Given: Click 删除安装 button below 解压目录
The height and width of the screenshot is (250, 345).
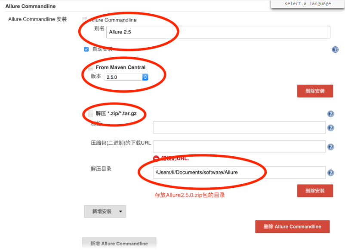Looking at the screenshot, I should pyautogui.click(x=315, y=191).
